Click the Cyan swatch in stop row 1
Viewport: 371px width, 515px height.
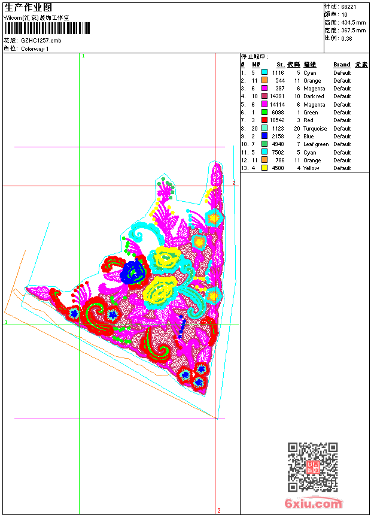pyautogui.click(x=264, y=72)
